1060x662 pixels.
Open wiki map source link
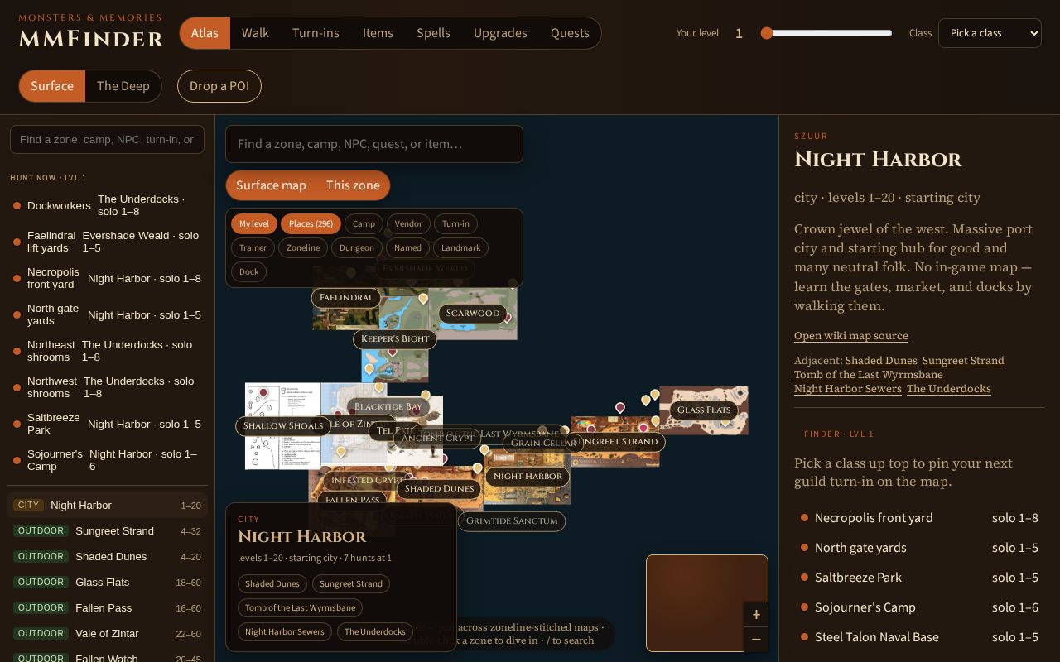pos(851,335)
